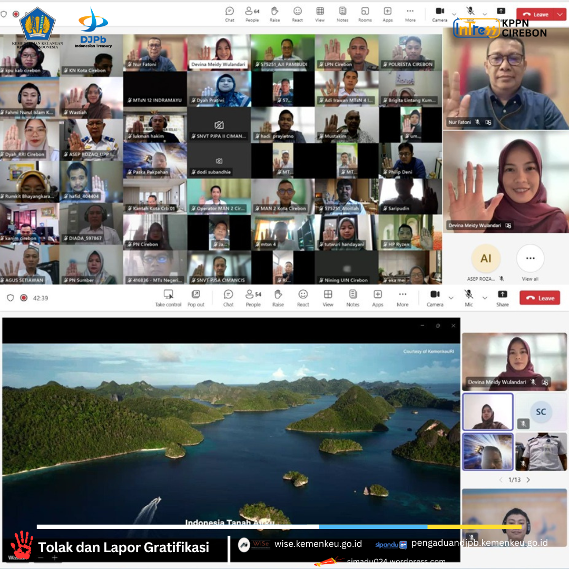Toggle the Mic labeled microphone button
The width and height of the screenshot is (569, 569).
(x=468, y=297)
